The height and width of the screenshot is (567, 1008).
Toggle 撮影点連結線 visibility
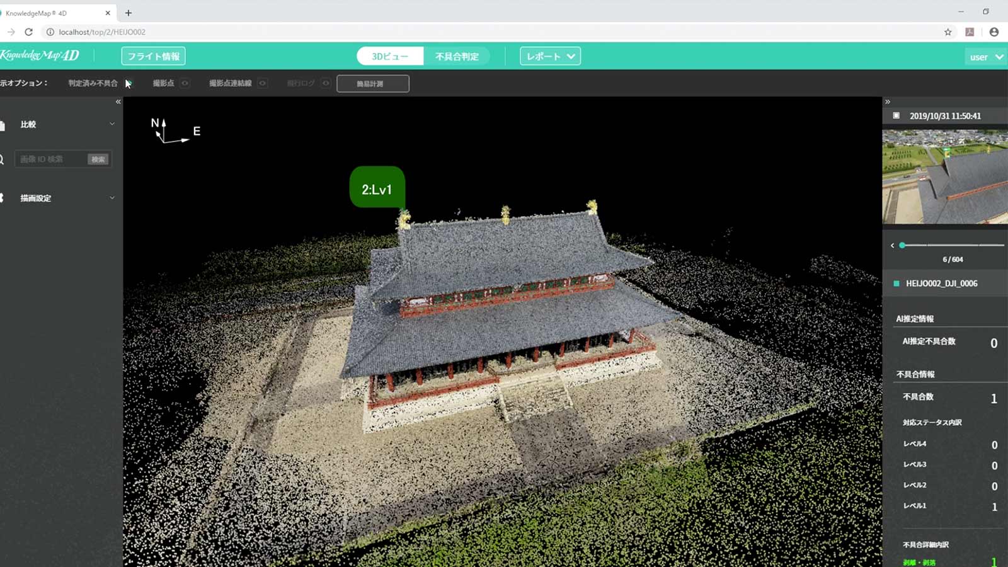[262, 83]
